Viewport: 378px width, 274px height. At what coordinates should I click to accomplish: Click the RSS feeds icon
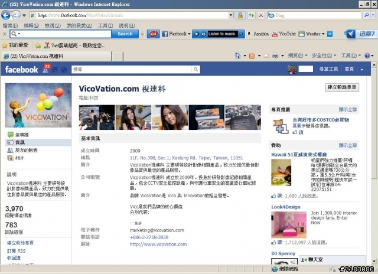(x=252, y=56)
